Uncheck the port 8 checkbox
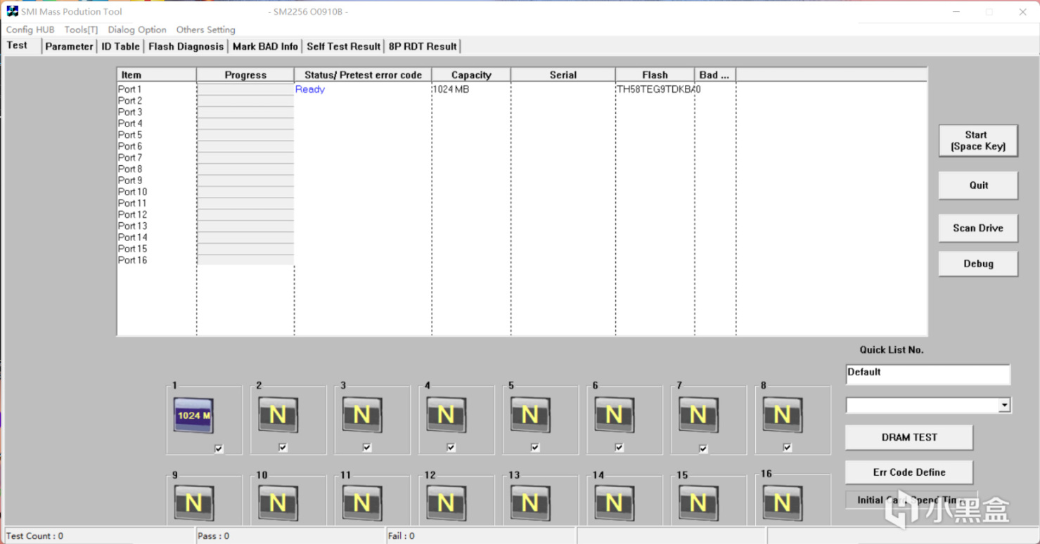 [787, 447]
